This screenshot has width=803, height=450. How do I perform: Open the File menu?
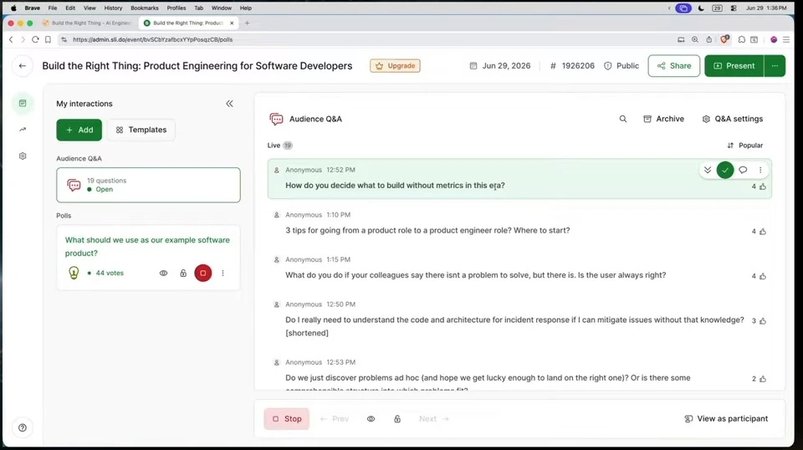pos(53,8)
